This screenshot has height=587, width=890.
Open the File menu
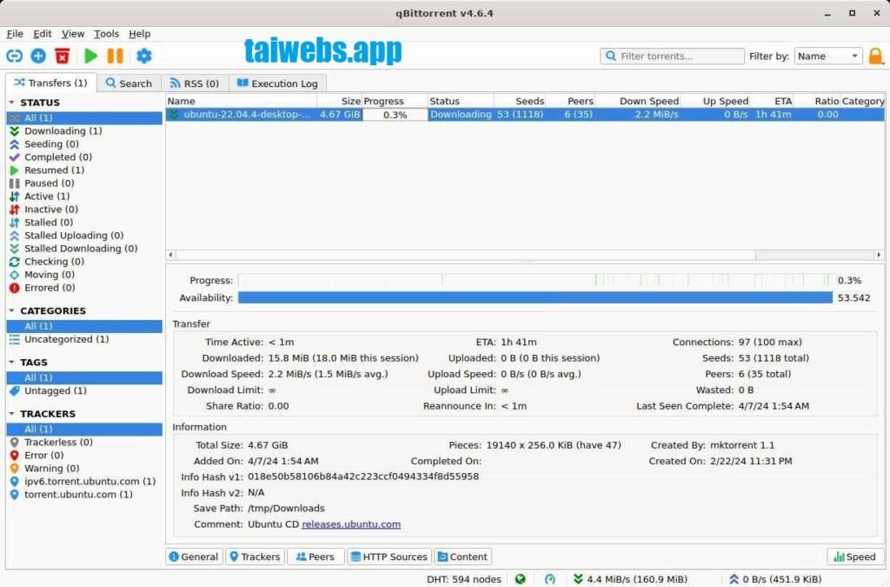point(15,34)
